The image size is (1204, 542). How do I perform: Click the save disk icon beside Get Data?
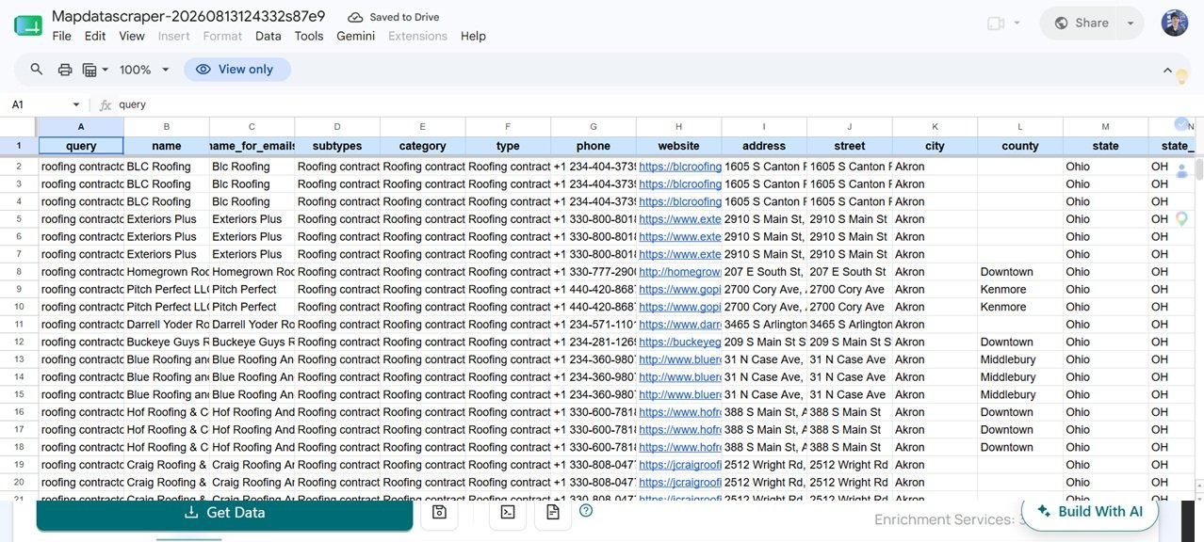pyautogui.click(x=439, y=512)
